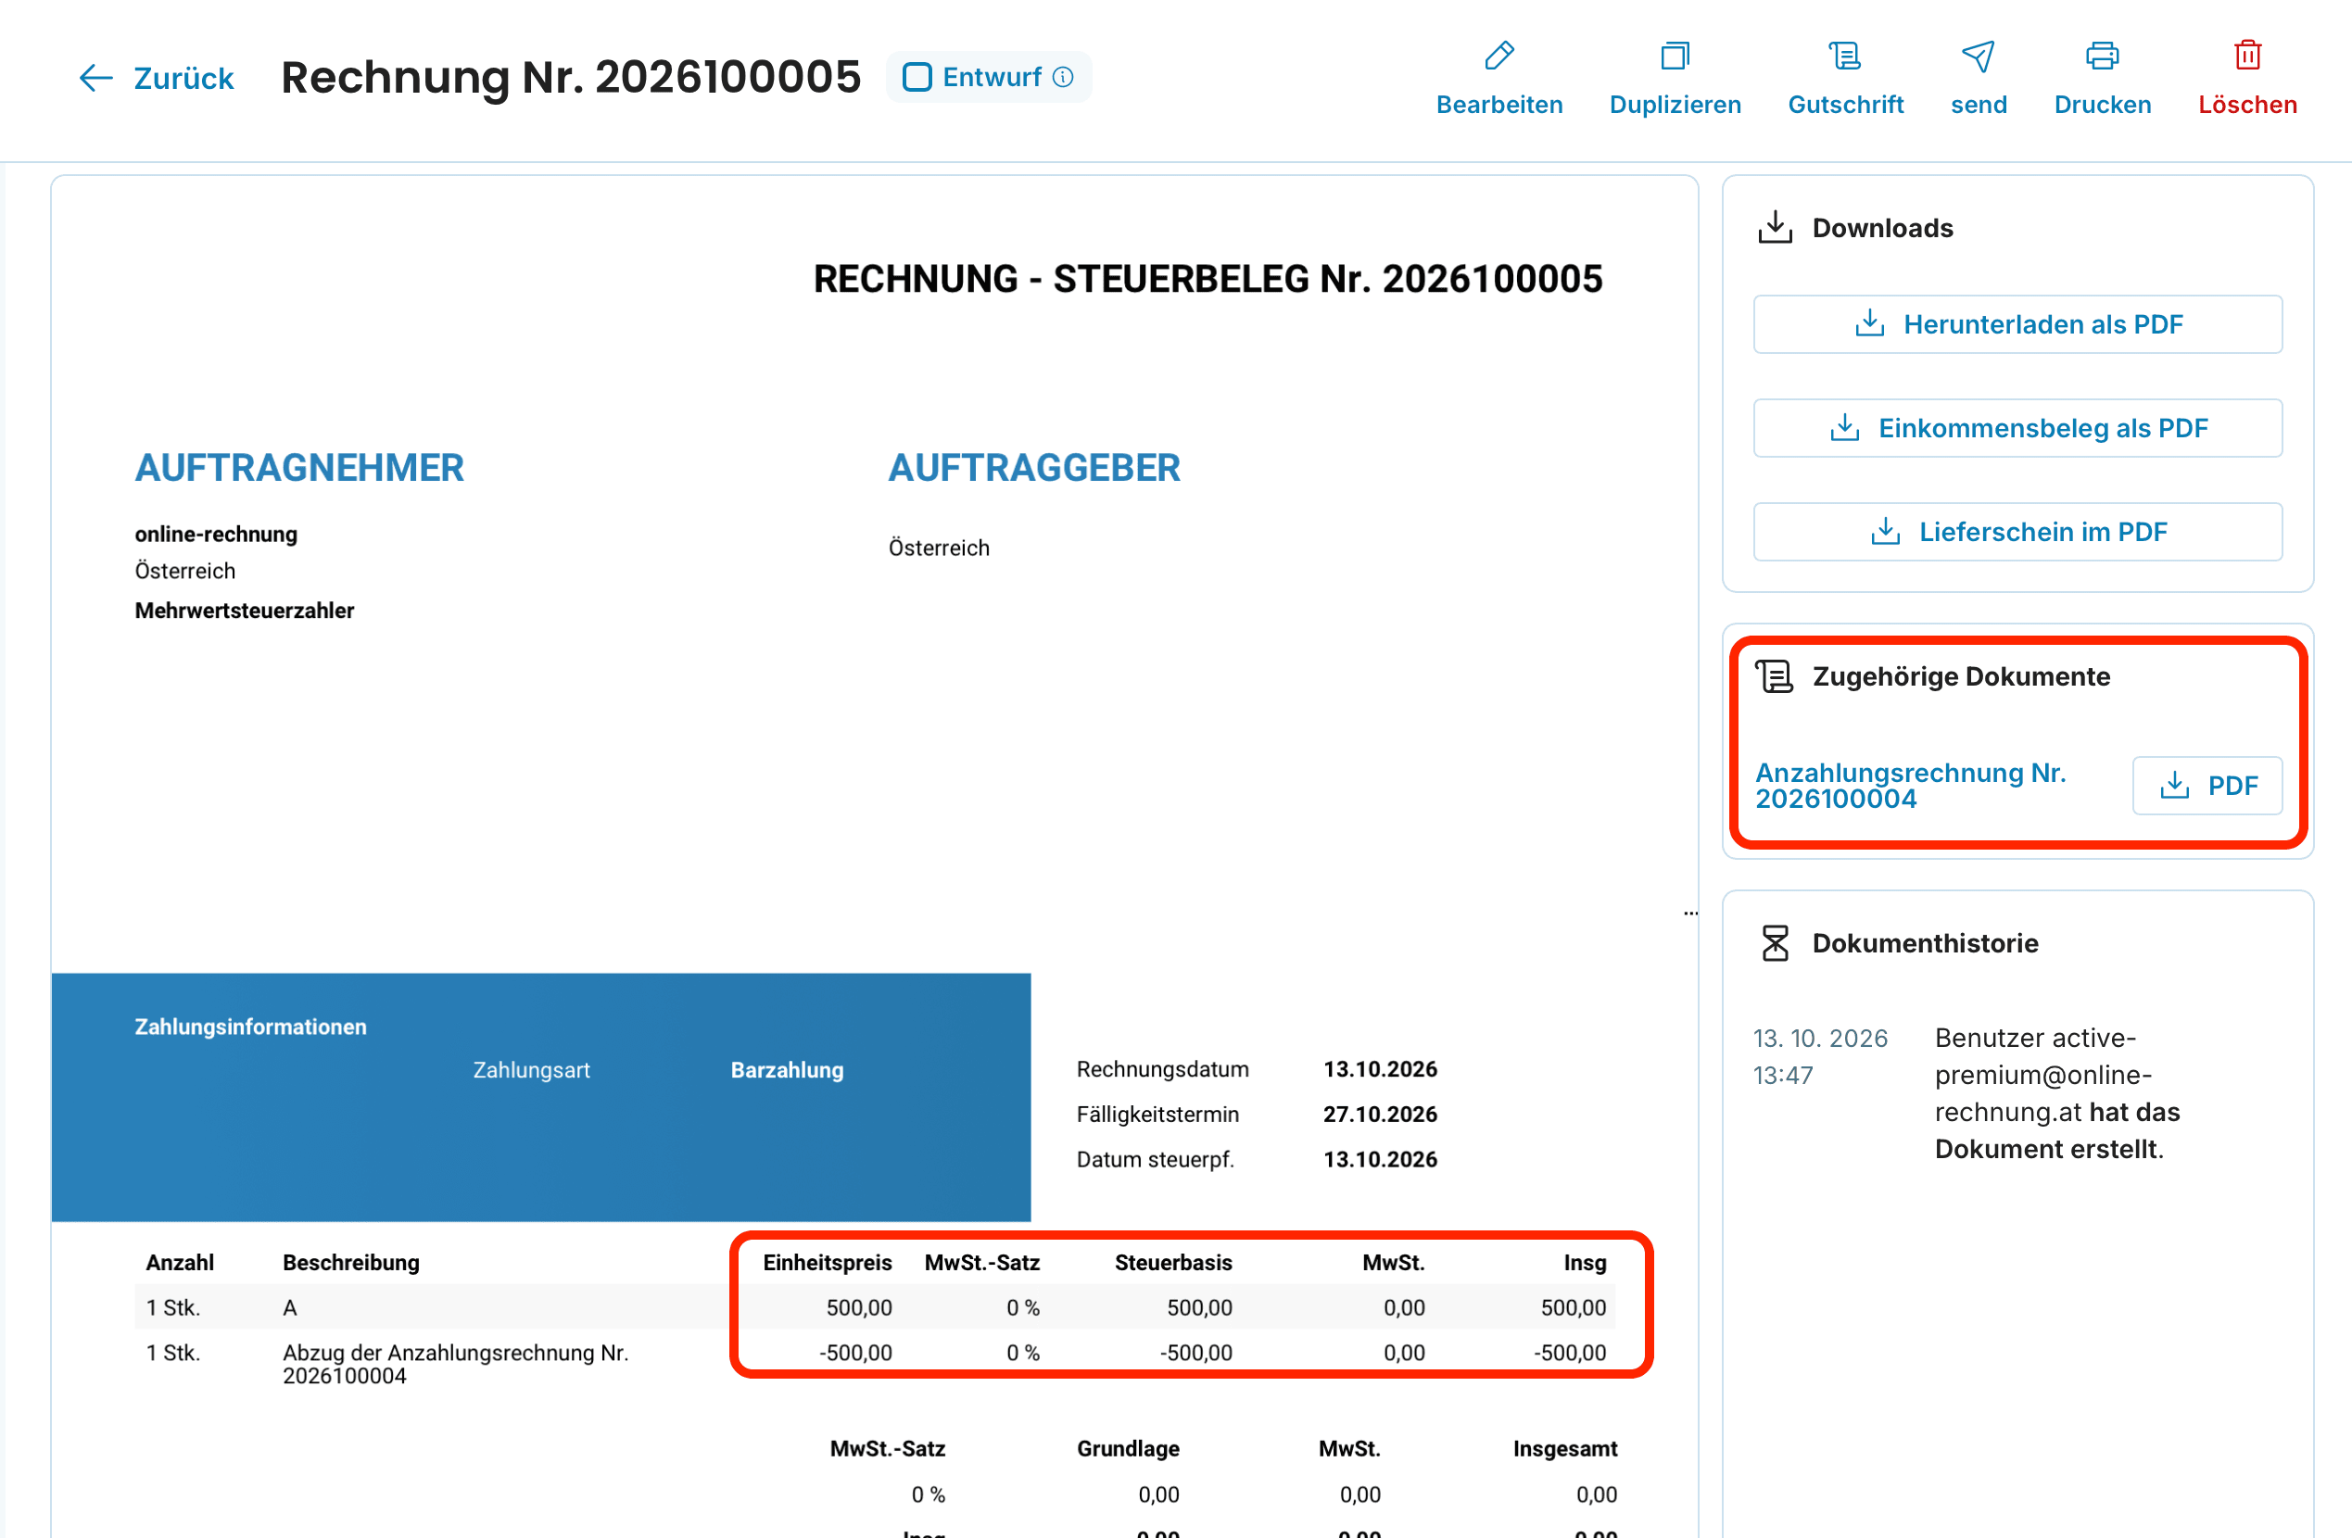
Task: Click the AUFTRAGNEHMER heading
Action: click(299, 468)
